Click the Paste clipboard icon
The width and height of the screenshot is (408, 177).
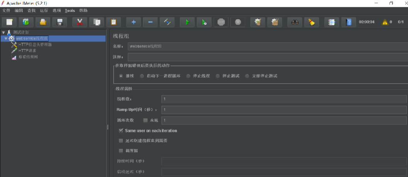click(x=114, y=22)
